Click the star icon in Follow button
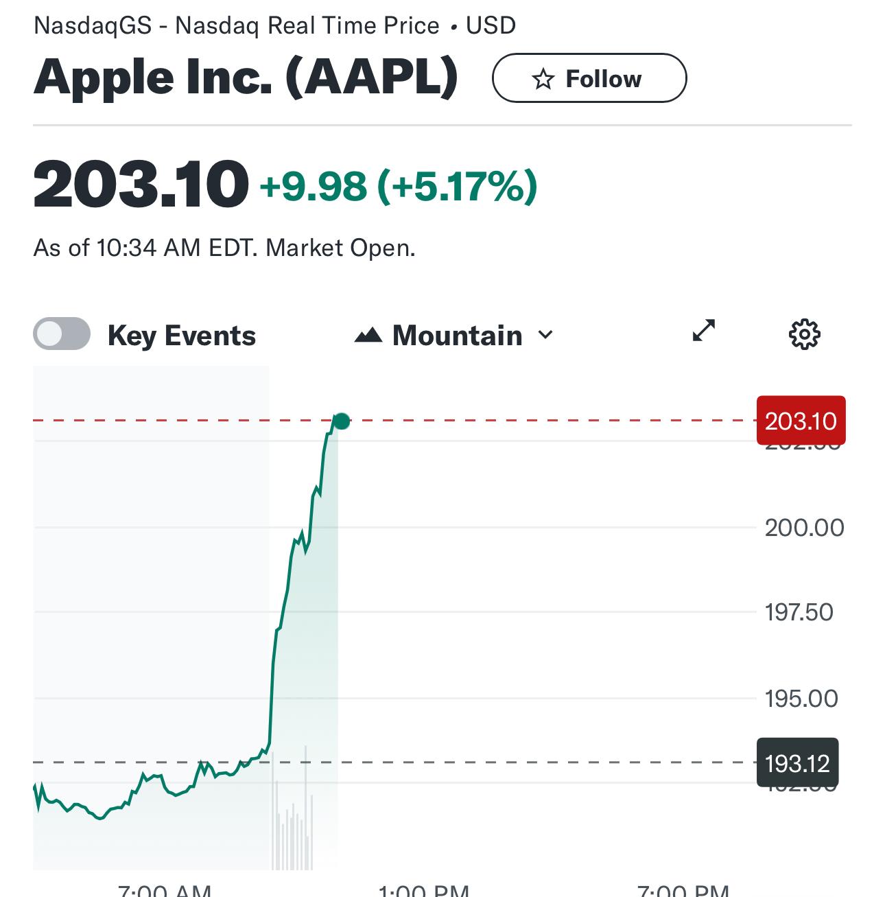The image size is (885, 897). (x=543, y=79)
